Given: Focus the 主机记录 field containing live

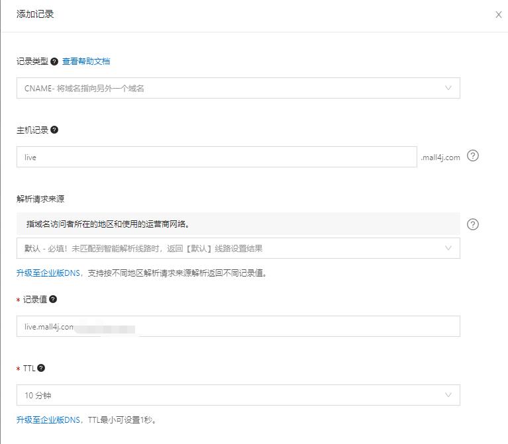Looking at the screenshot, I should [x=217, y=157].
